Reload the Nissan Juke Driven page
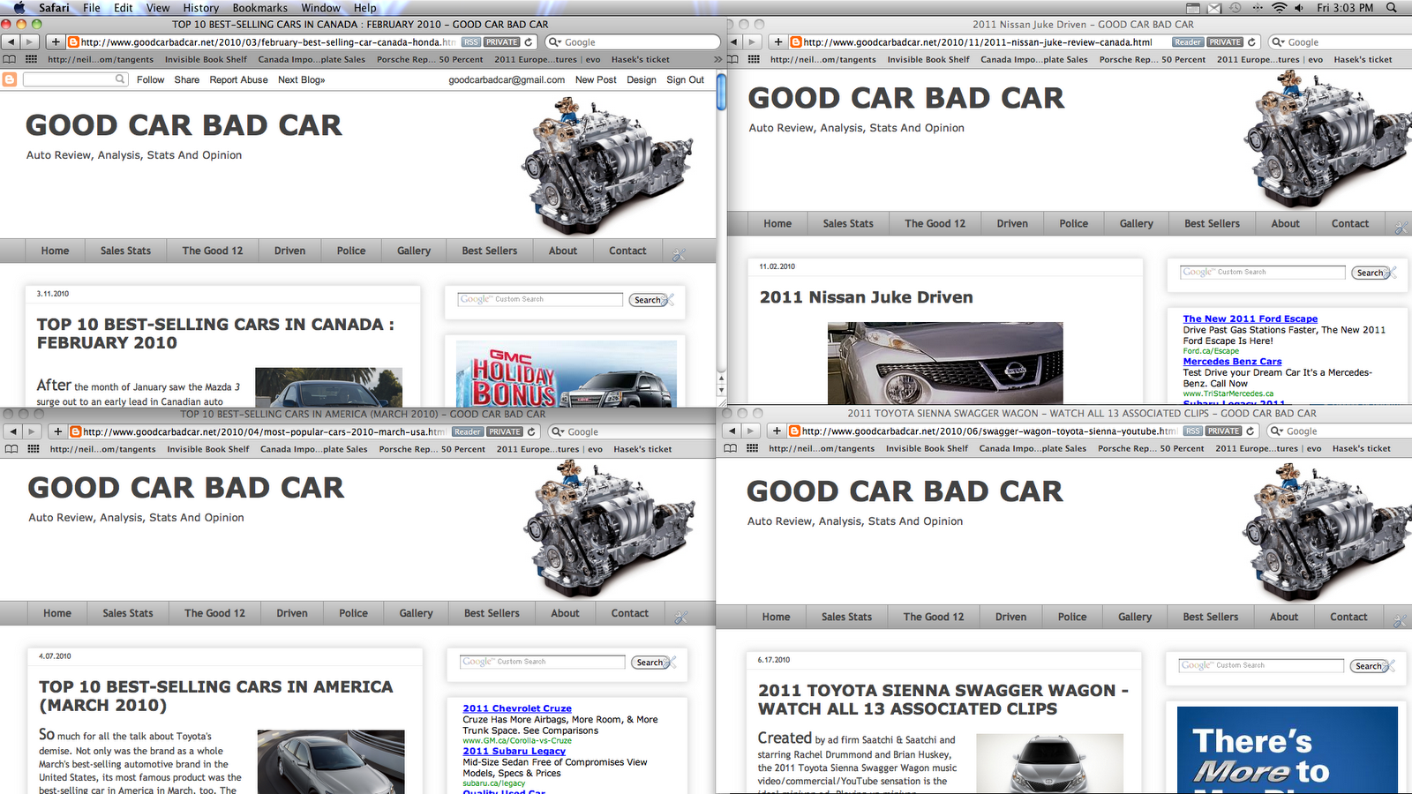The image size is (1412, 794). [1251, 41]
